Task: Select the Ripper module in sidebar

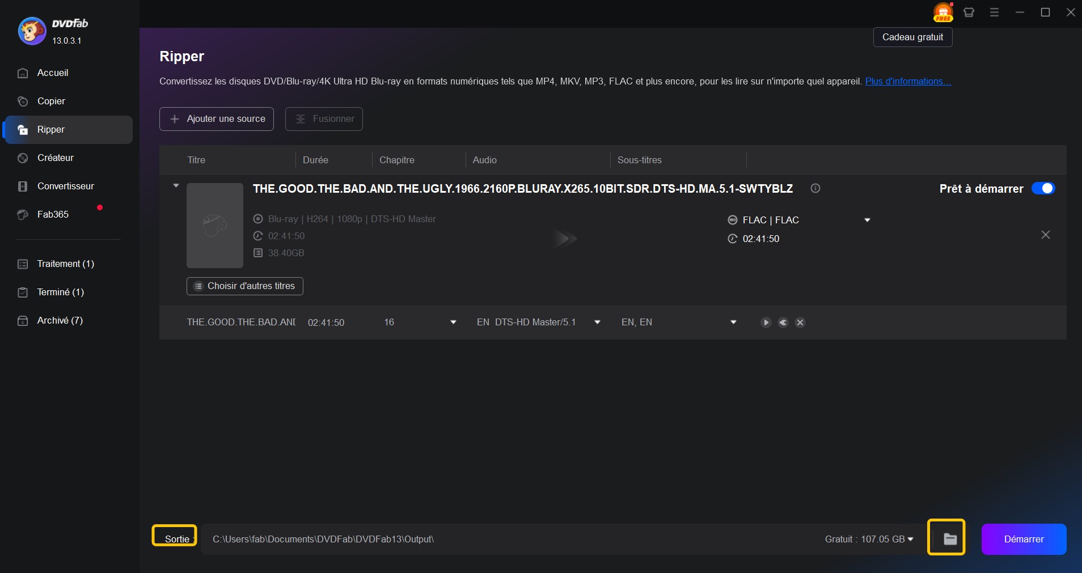Action: click(69, 130)
